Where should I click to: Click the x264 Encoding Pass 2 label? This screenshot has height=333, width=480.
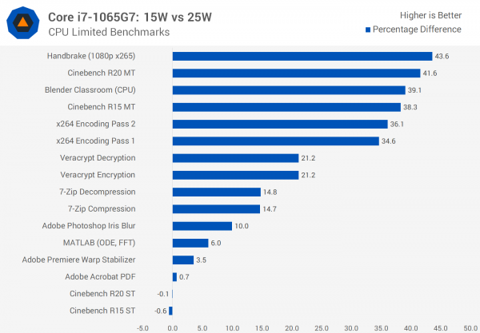(x=95, y=124)
